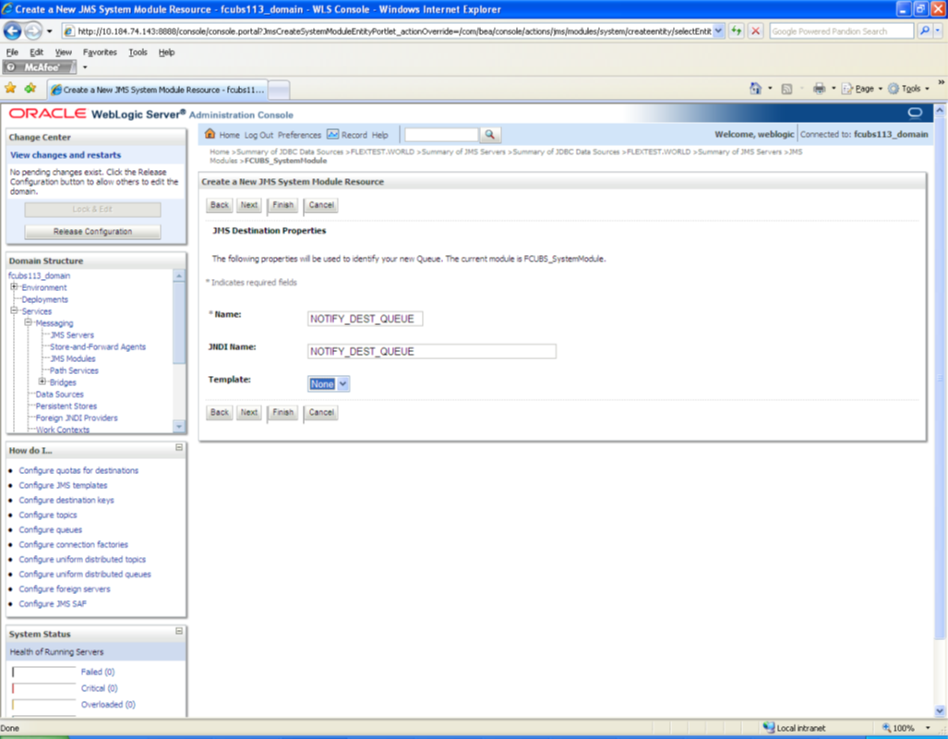Click Configure uniform distributed queues link
The width and height of the screenshot is (948, 739).
point(85,575)
